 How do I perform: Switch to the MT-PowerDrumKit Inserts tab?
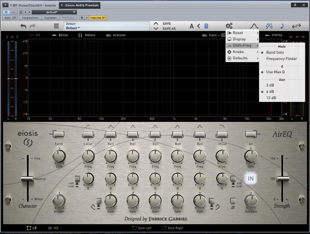(x=33, y=5)
